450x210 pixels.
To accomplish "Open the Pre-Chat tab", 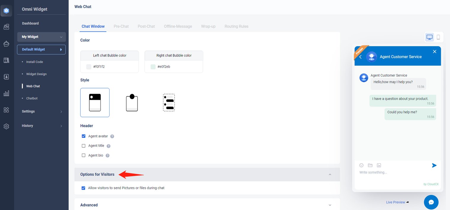I will [121, 26].
